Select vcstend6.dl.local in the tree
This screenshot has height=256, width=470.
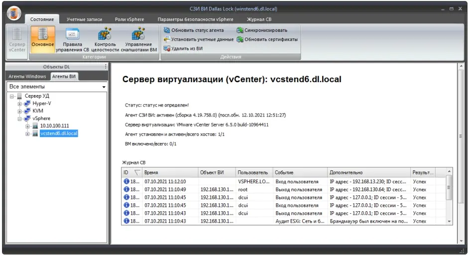tap(59, 133)
